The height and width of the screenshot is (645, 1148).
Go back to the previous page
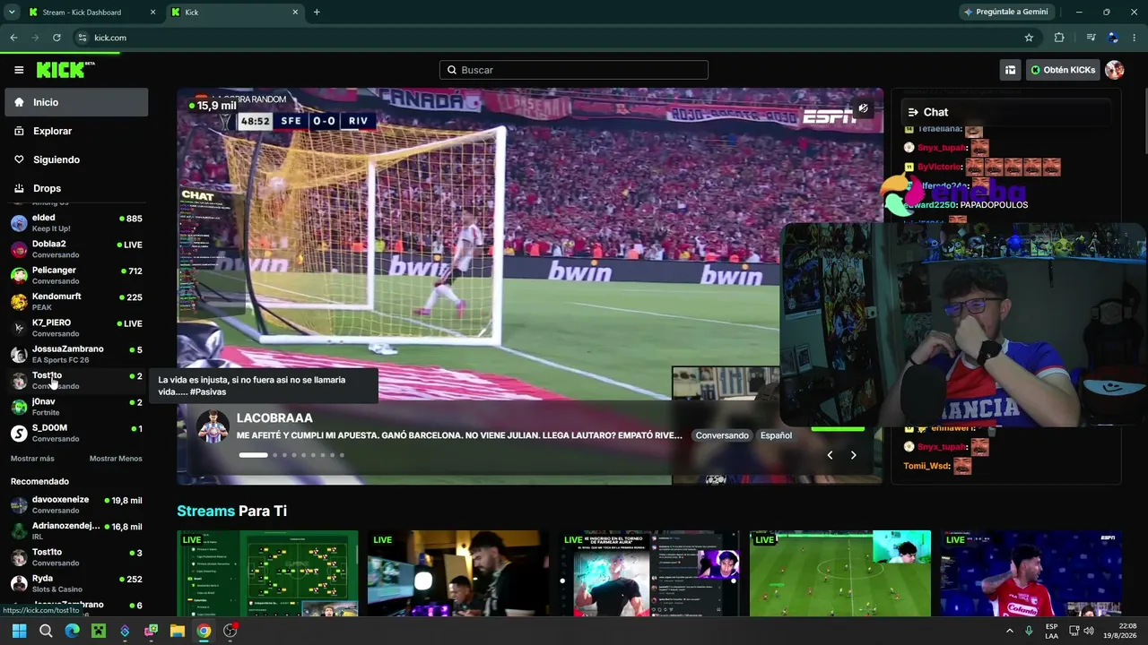[13, 38]
